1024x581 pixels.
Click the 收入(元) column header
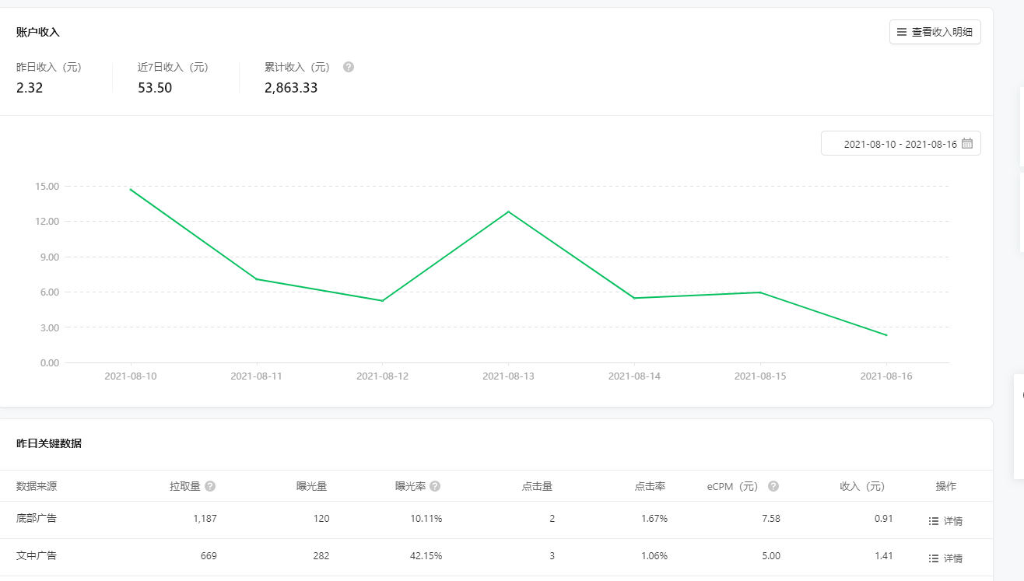pos(862,486)
